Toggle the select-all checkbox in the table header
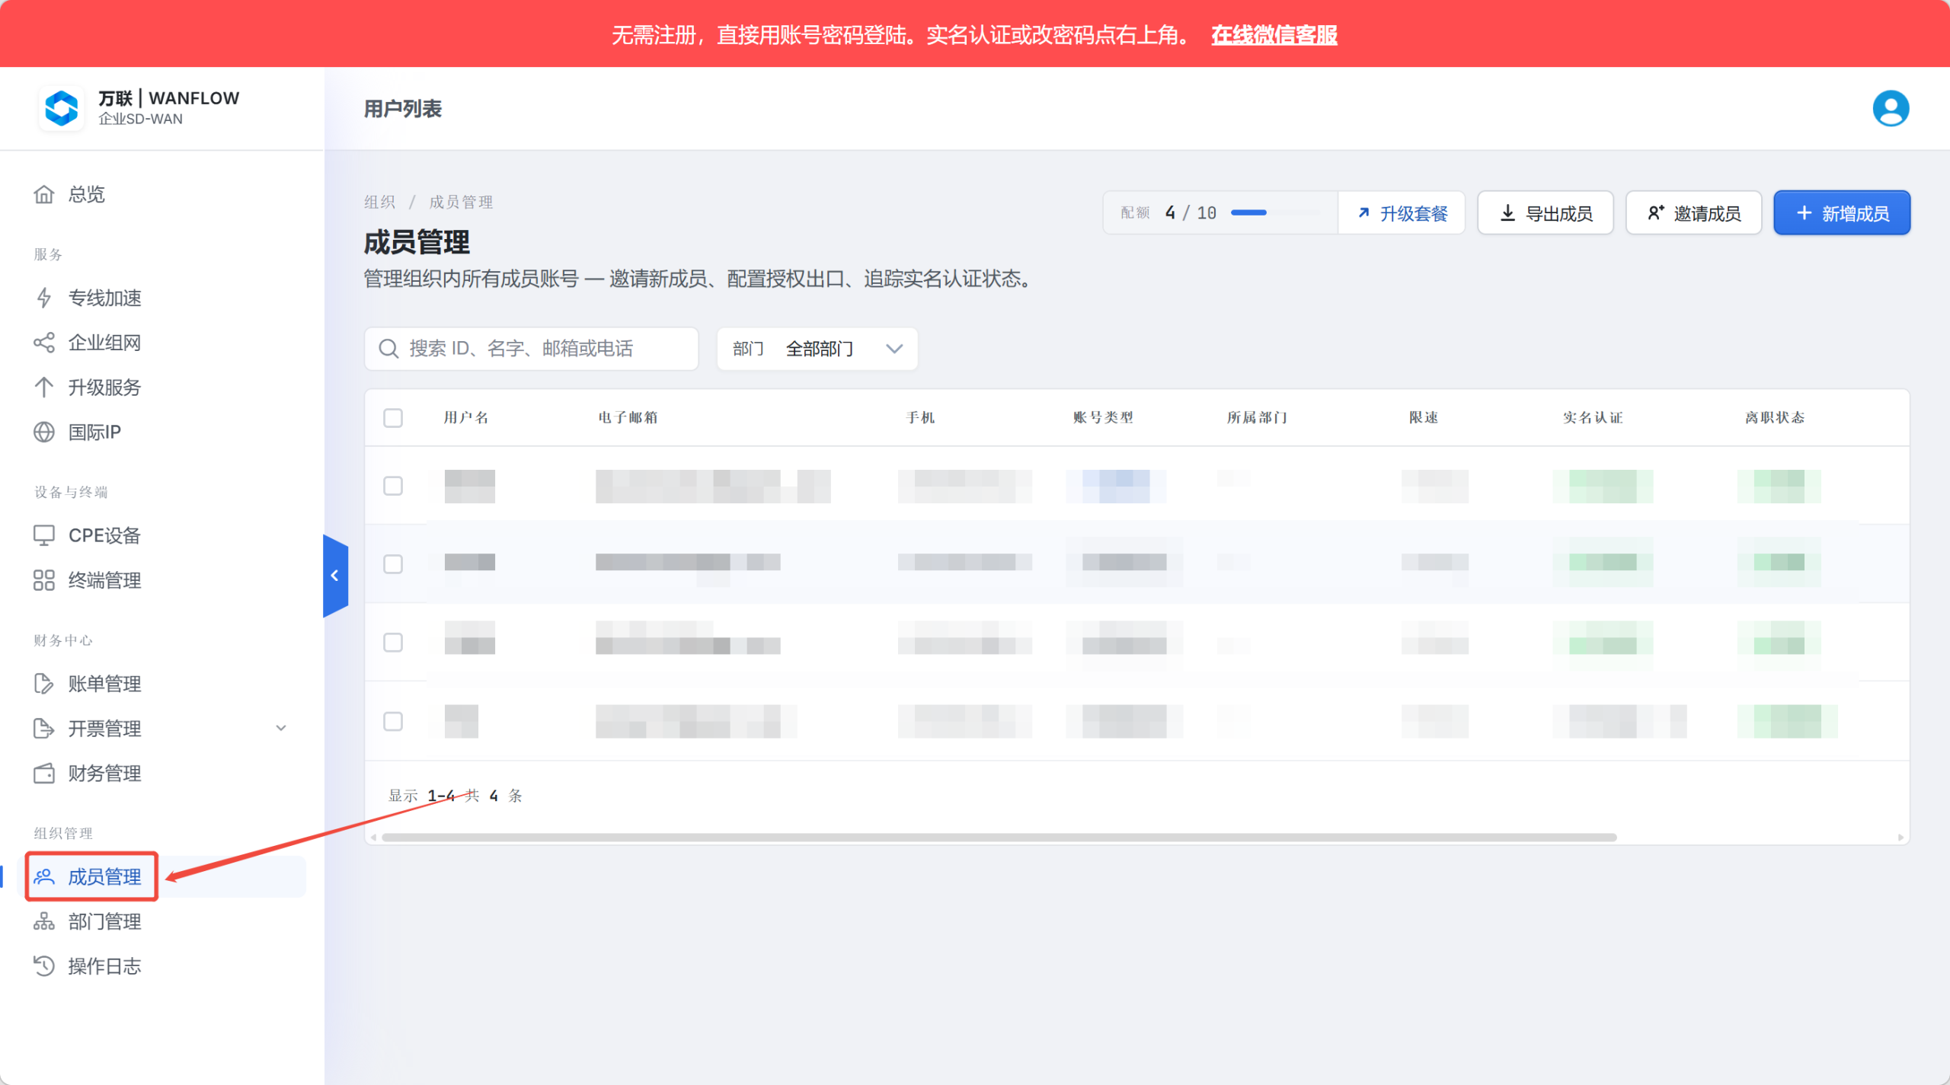Viewport: 1950px width, 1085px height. (393, 418)
